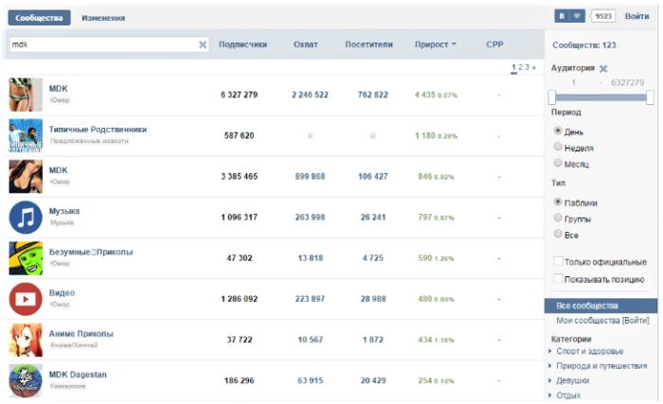Viewport: 663px width, 404px height.
Task: Clear the mdk search field
Action: [x=203, y=44]
